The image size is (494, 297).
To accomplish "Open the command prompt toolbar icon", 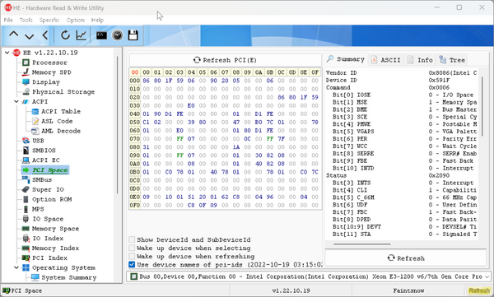I will pyautogui.click(x=101, y=35).
